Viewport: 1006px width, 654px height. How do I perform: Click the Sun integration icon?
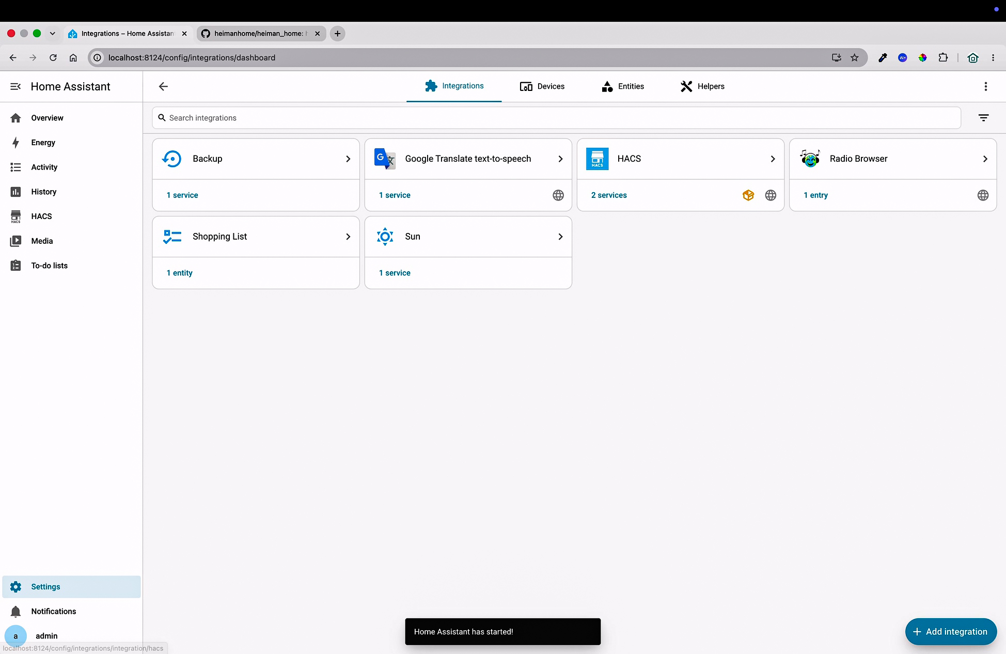[x=385, y=237]
